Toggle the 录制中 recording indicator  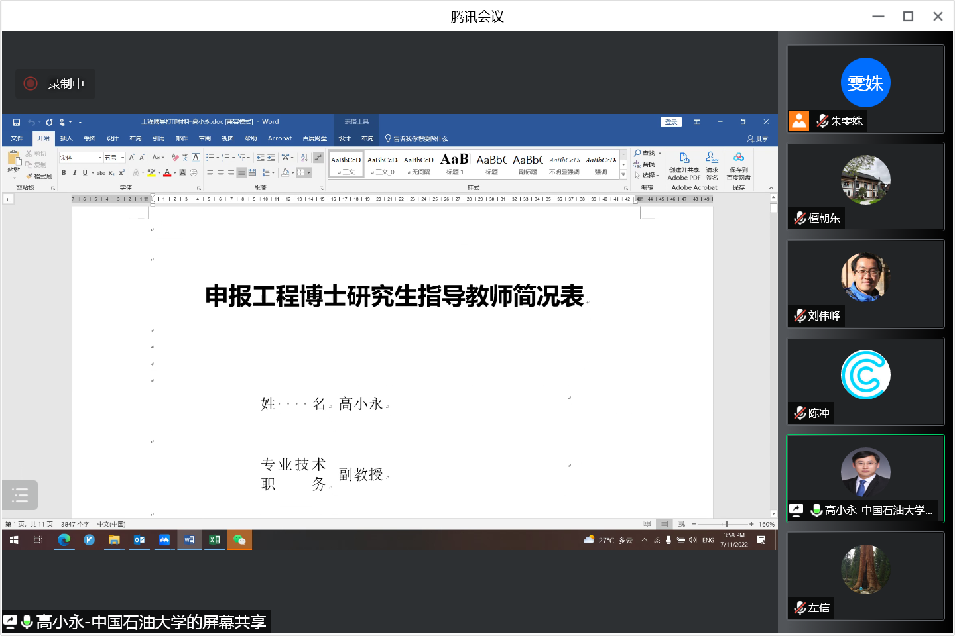pyautogui.click(x=54, y=83)
